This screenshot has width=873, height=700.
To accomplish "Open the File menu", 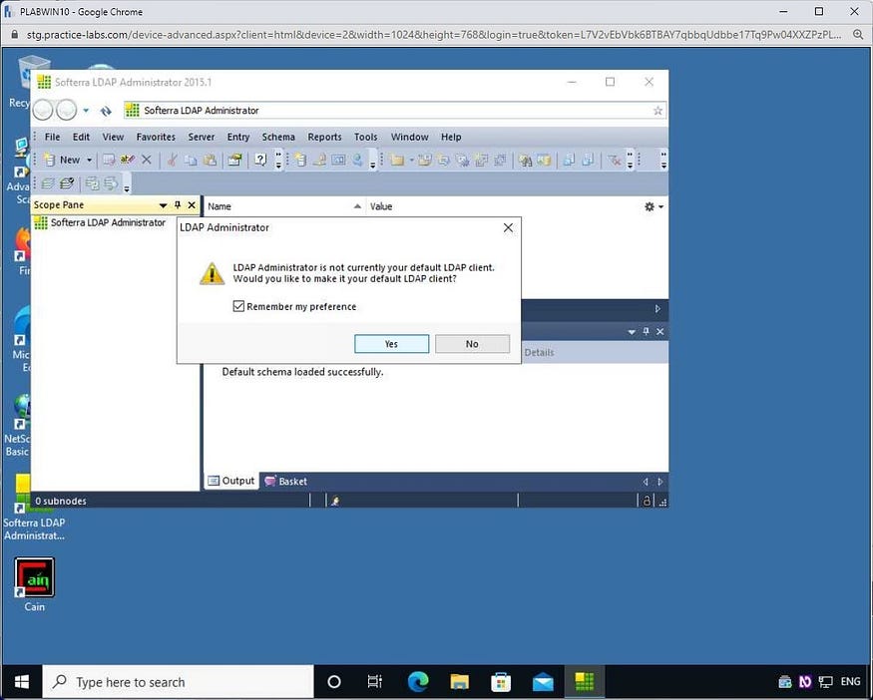I will coord(52,137).
